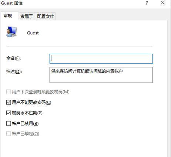
Task: Uncheck 用户不能更改密码 checkbox
Action: (9, 102)
